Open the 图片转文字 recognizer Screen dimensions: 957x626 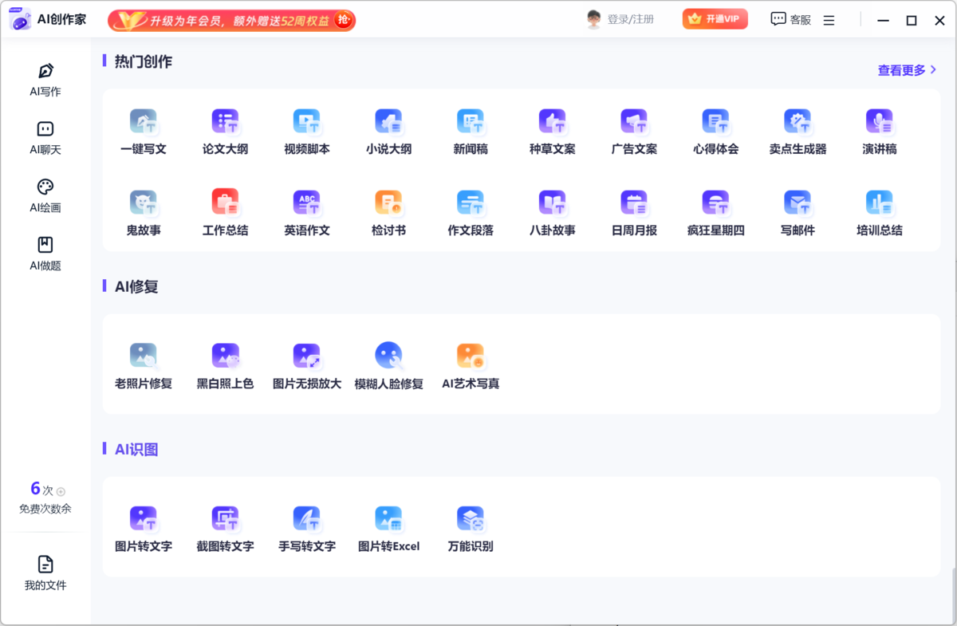144,527
